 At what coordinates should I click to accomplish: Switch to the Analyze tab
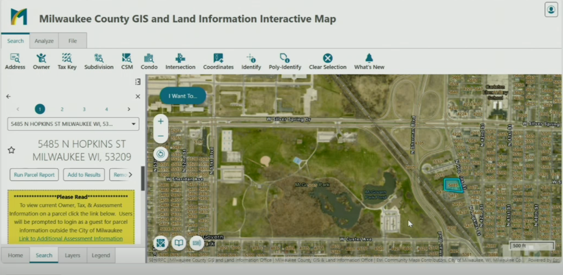click(x=44, y=41)
